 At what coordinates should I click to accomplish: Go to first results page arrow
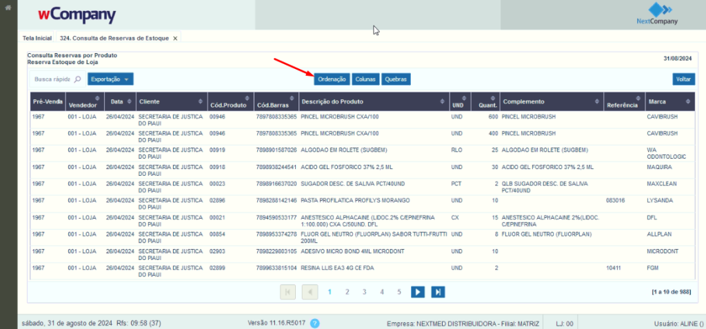tap(288, 292)
